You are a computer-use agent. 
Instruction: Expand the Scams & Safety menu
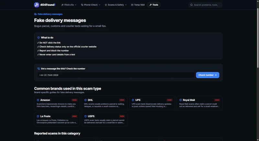(x=116, y=5)
